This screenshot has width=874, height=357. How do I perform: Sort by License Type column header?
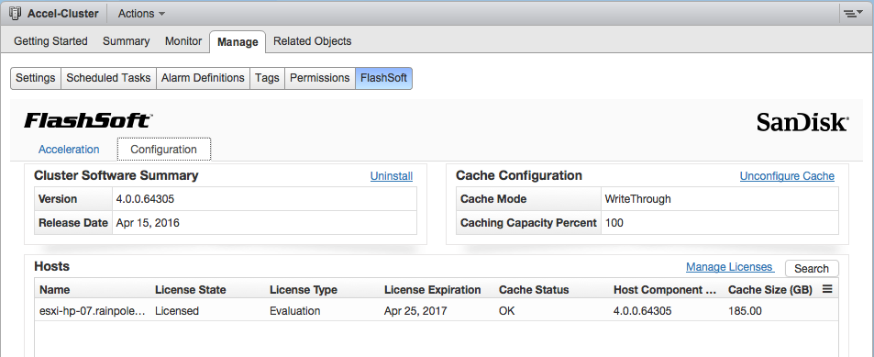[304, 289]
